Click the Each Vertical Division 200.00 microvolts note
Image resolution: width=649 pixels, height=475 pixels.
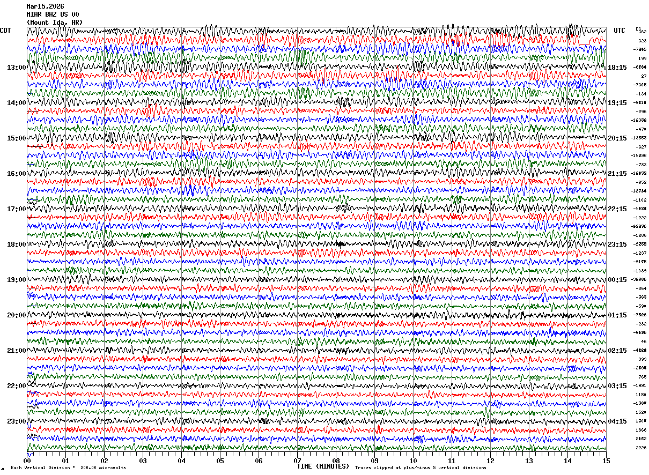pos(68,468)
